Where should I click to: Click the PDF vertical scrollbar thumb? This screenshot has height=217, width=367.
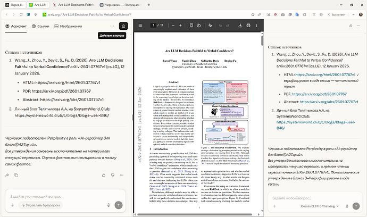pos(262,40)
